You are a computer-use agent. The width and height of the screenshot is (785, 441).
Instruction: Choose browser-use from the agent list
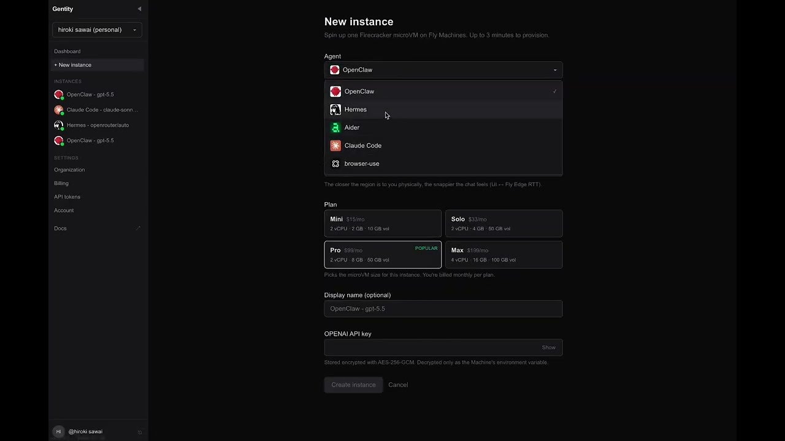point(443,164)
